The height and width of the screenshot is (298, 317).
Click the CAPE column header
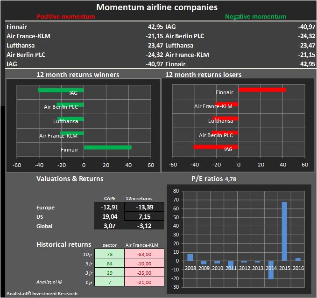coord(110,199)
